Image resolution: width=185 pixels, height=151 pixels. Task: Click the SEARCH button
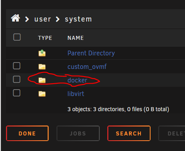coord(129,133)
